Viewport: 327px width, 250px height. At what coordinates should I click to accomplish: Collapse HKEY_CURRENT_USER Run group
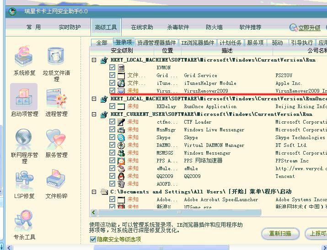94,114
